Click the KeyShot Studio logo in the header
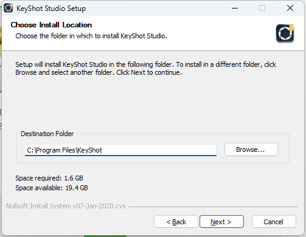The width and height of the screenshot is (306, 237). coord(285,33)
